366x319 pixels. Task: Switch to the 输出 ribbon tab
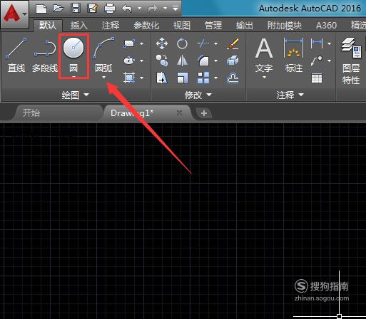244,25
